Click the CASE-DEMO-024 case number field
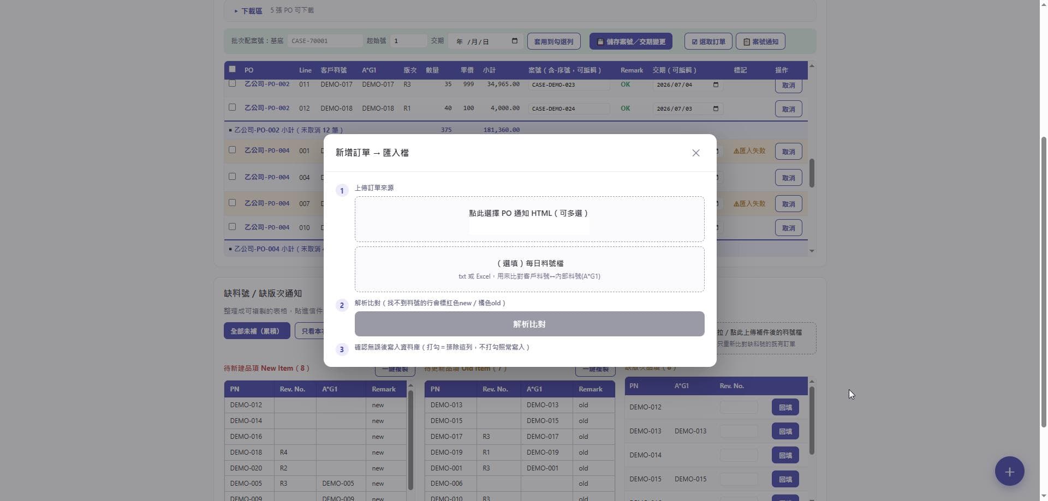The width and height of the screenshot is (1048, 501). [x=569, y=109]
